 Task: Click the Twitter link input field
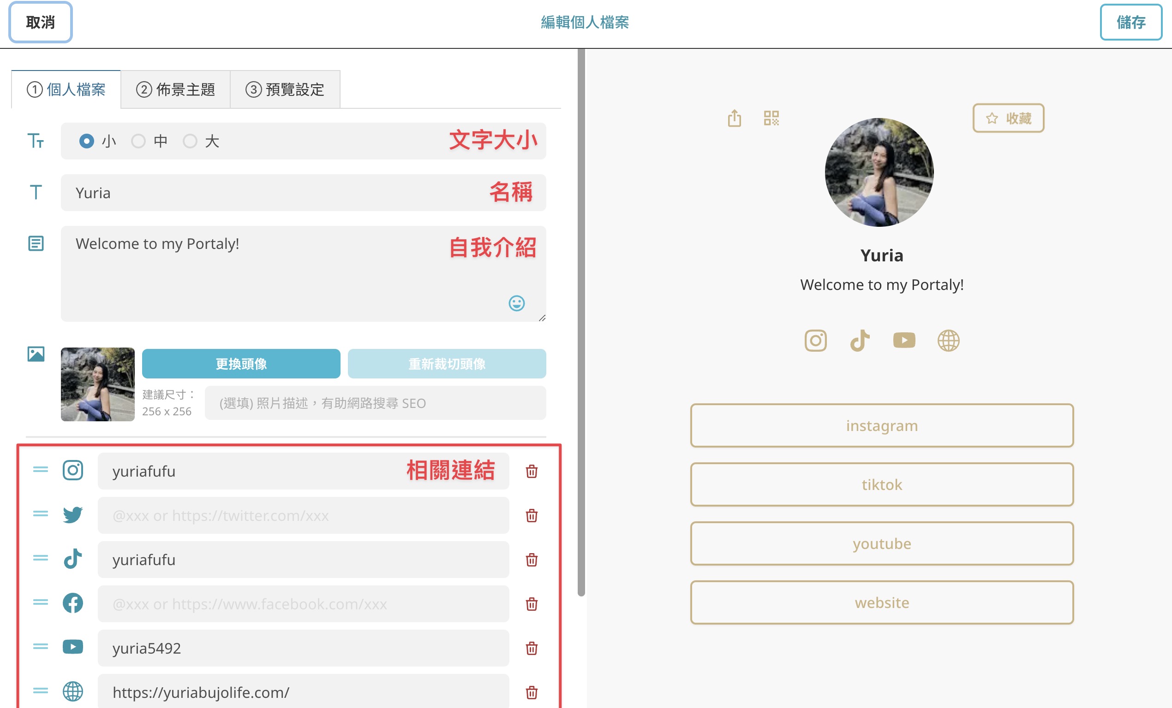[304, 515]
